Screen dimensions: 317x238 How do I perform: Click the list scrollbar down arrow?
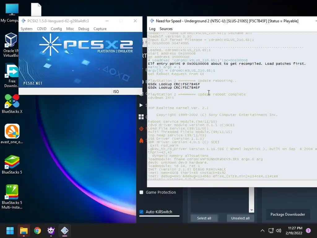coord(251,210)
